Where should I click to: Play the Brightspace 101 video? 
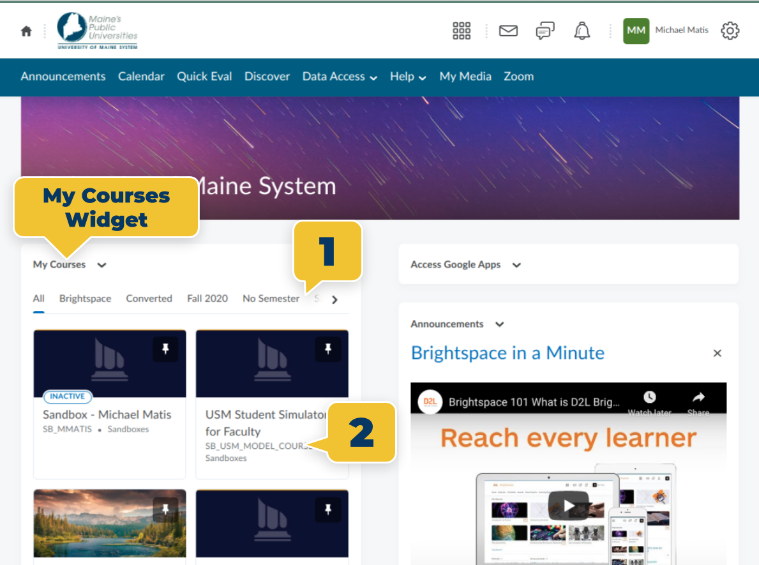pos(568,506)
